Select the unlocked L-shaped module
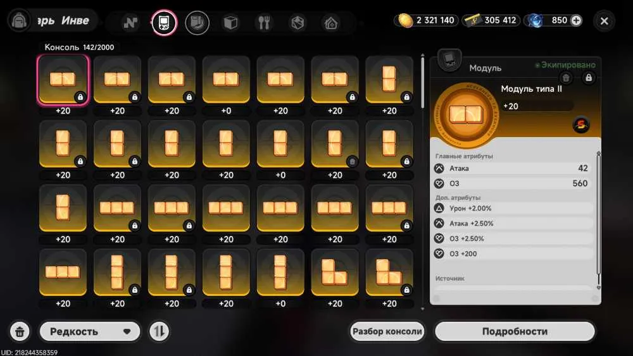Image resolution: width=633 pixels, height=356 pixels. (335, 272)
